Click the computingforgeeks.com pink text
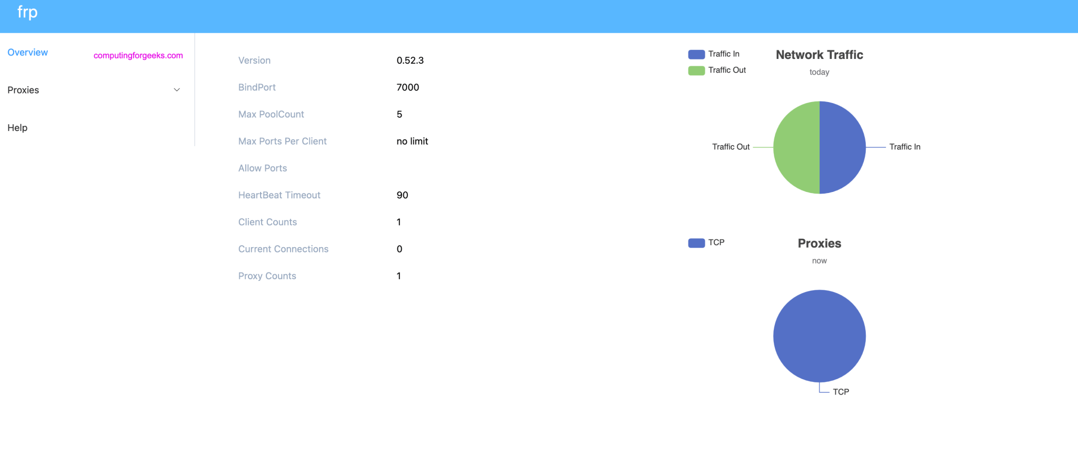This screenshot has height=456, width=1078. click(138, 56)
